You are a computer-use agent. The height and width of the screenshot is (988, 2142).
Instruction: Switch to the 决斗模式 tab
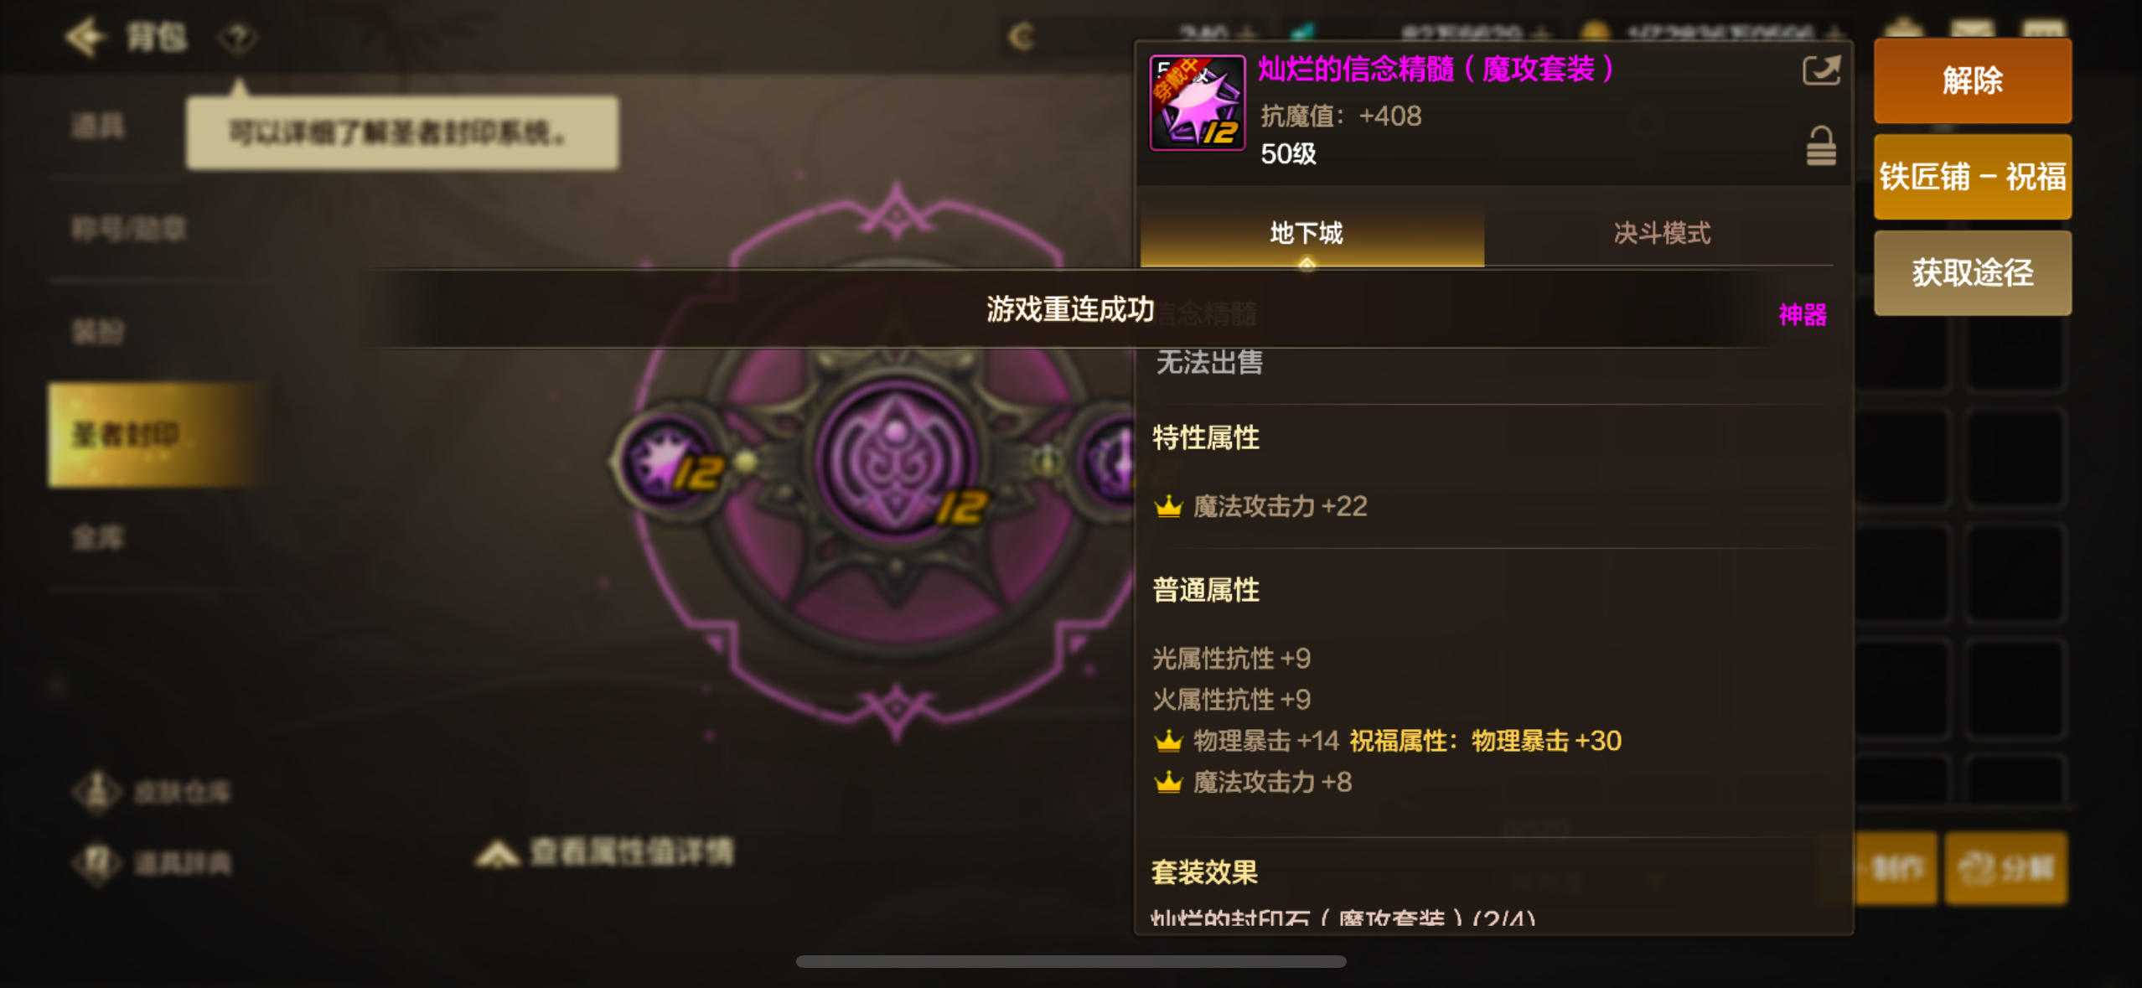(1661, 233)
